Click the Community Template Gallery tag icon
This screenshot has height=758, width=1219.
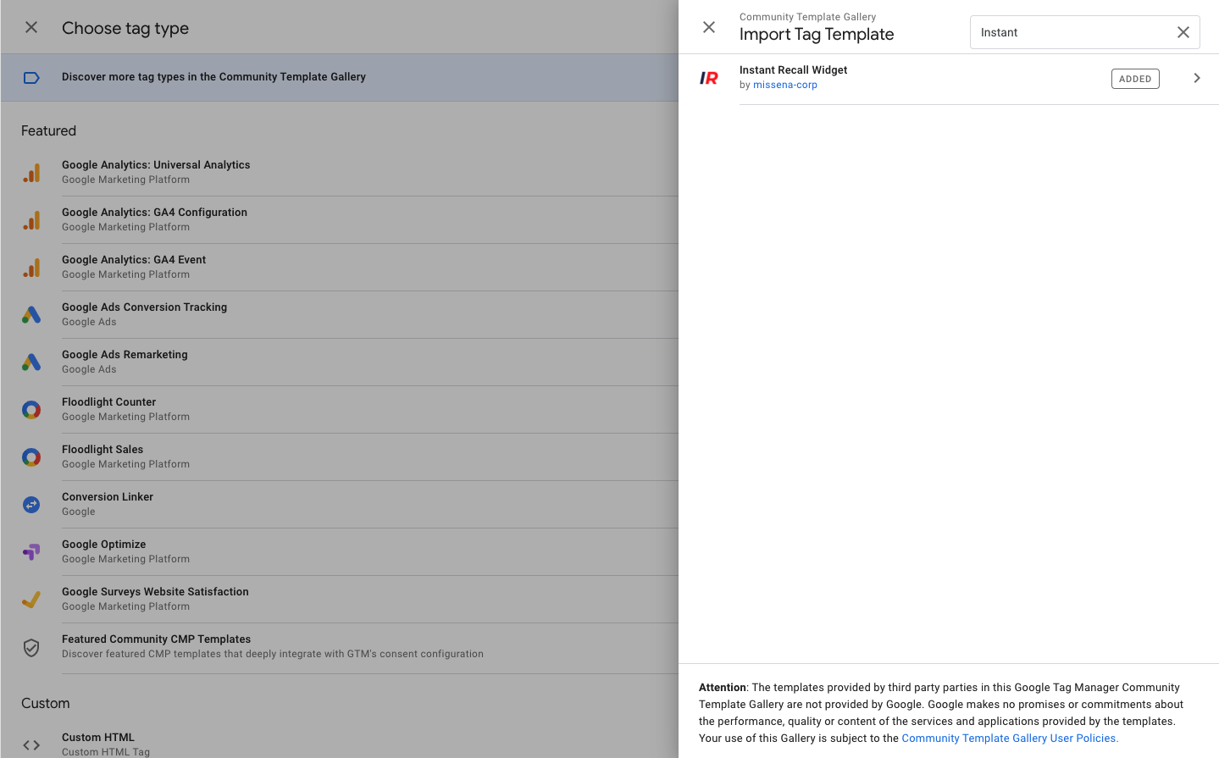tap(31, 78)
